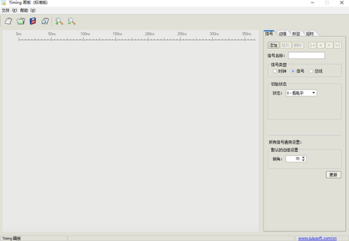Click the 添加 (add) button
This screenshot has height=241, width=349.
[273, 46]
